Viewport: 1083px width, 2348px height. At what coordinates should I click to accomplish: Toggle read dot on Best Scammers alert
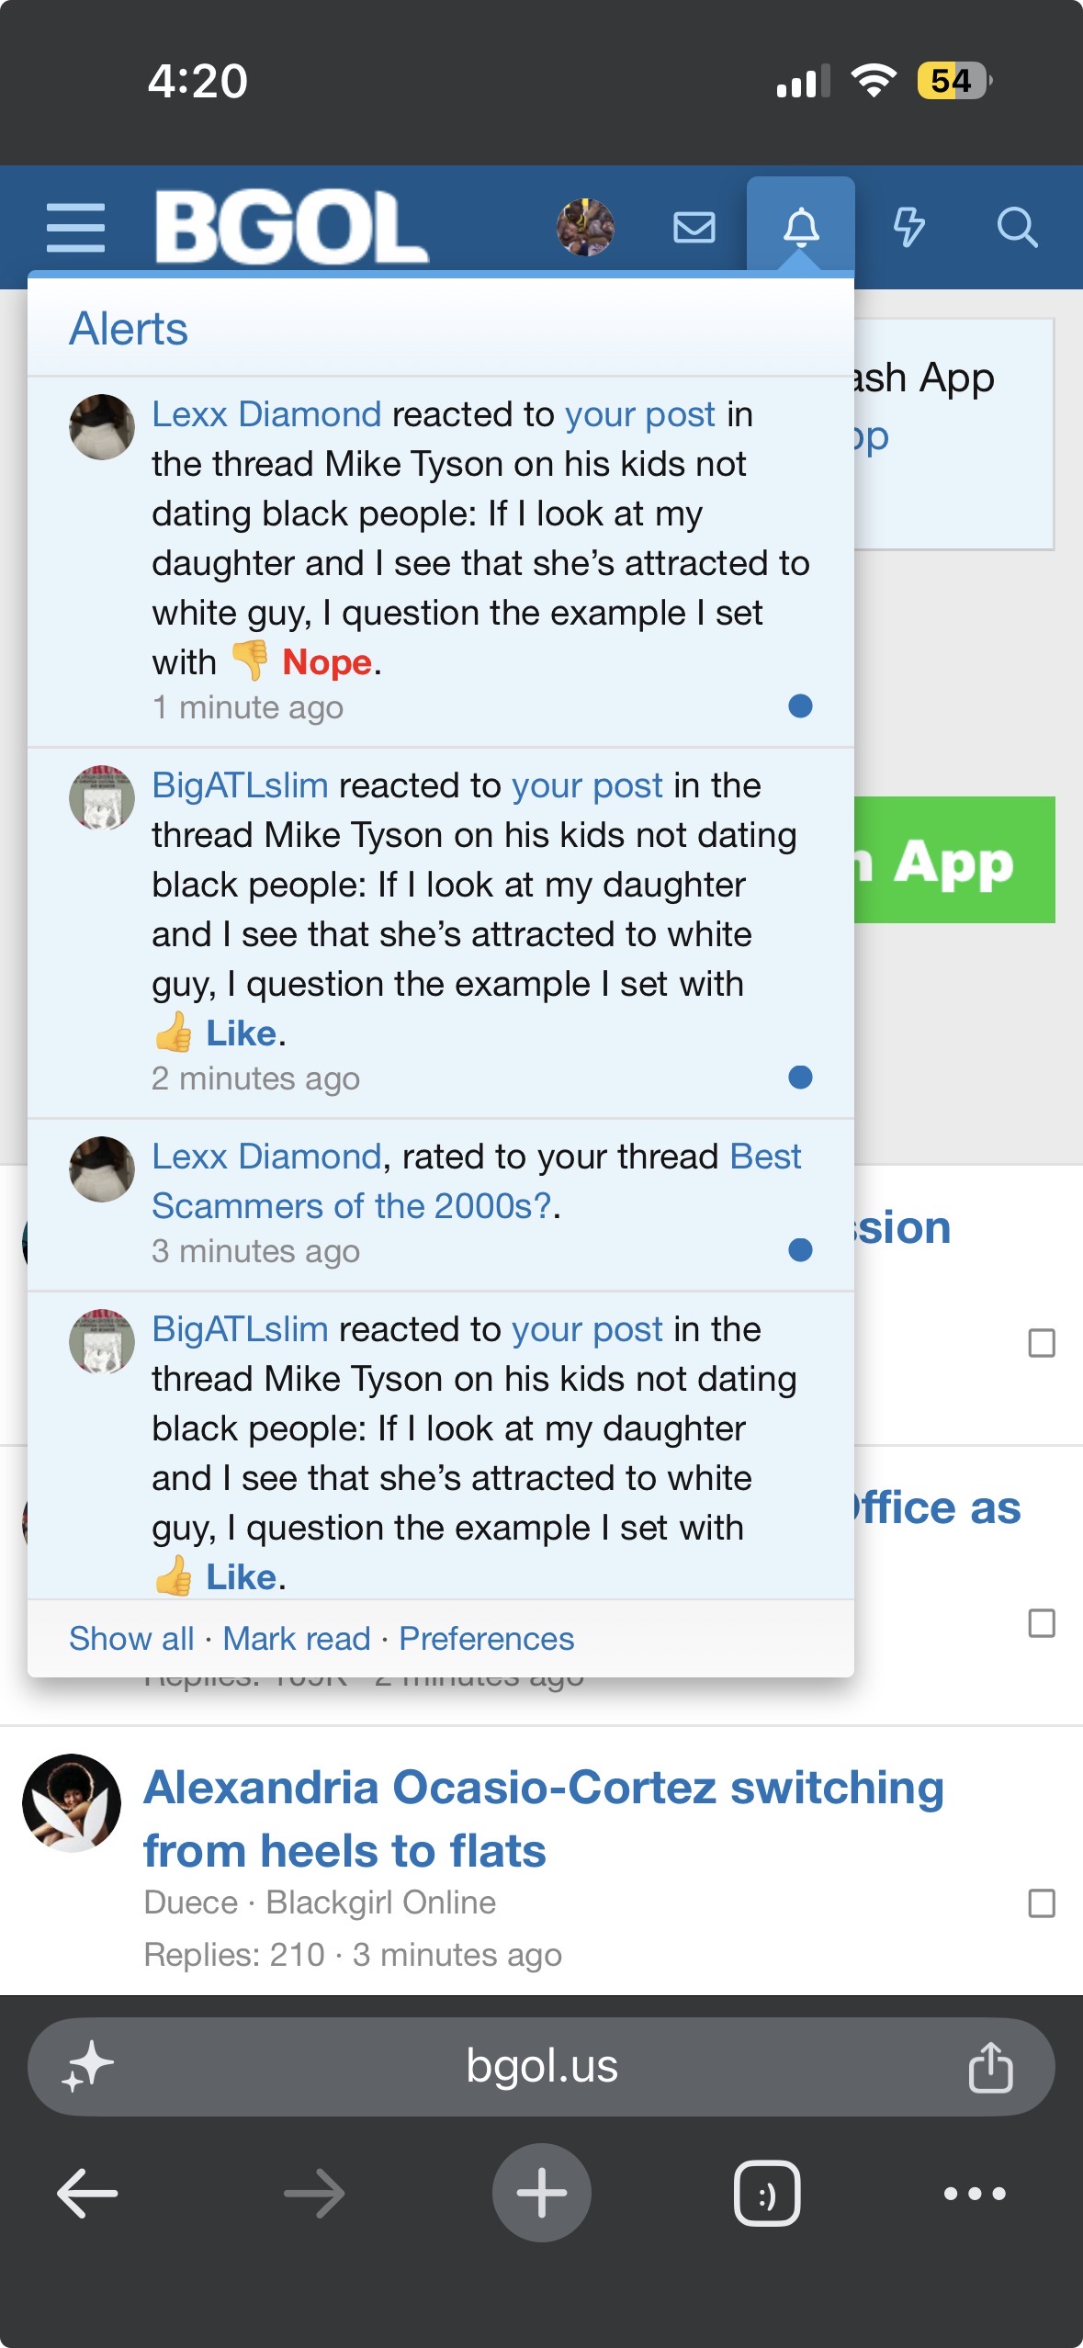(800, 1249)
